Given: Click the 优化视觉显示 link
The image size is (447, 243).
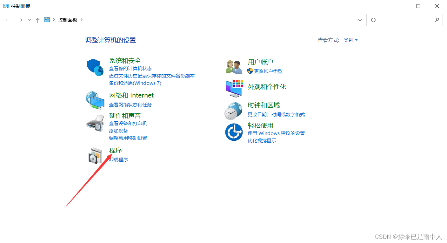Looking at the screenshot, I should click(x=262, y=140).
